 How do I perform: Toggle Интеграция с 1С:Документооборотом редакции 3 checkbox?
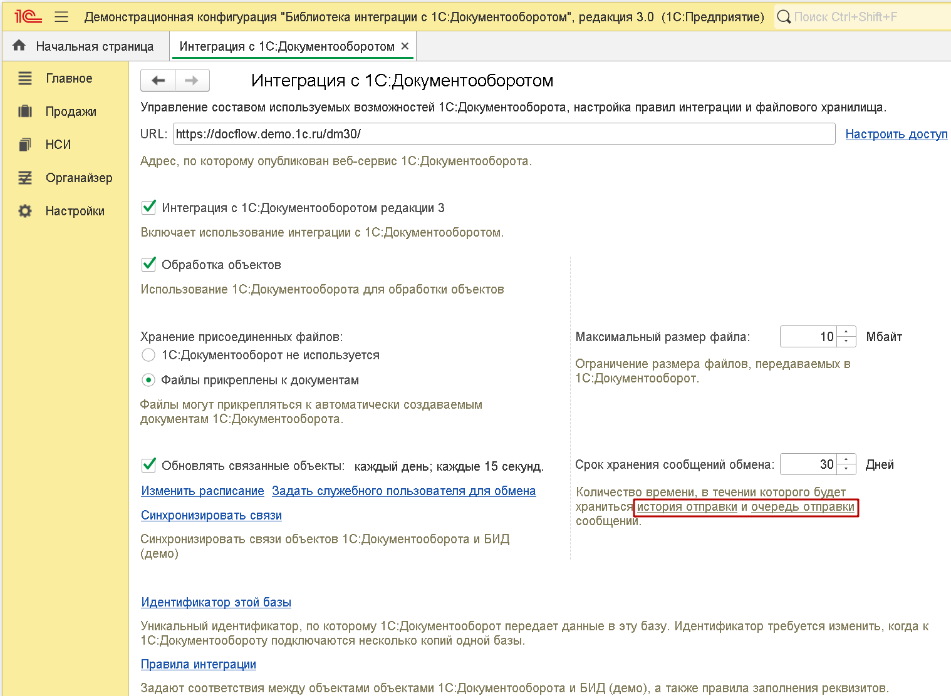(x=148, y=207)
